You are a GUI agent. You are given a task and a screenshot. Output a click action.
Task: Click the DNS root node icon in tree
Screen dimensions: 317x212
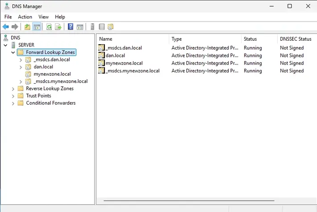6,38
